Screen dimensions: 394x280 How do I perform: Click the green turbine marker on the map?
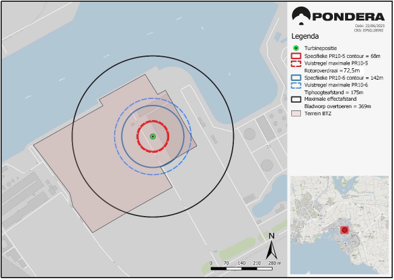click(153, 136)
